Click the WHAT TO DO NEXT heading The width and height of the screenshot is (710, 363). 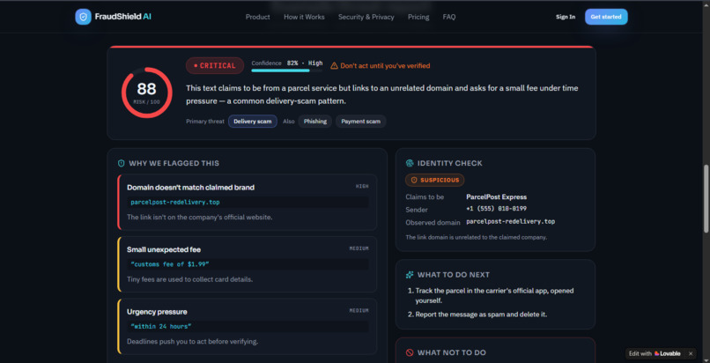click(454, 275)
